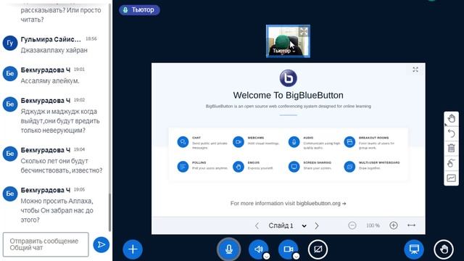Toggle multi-user whiteboard icon
464x261 pixels.
click(x=451, y=162)
